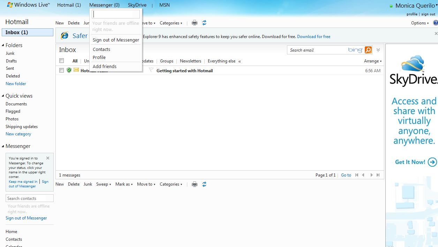The height and width of the screenshot is (247, 438).
Task: Open the Categories dropdown
Action: [171, 23]
